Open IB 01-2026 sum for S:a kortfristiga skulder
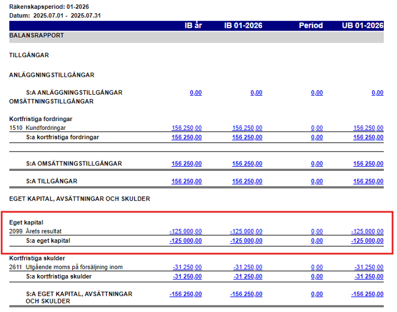The image size is (397, 312). (248, 276)
